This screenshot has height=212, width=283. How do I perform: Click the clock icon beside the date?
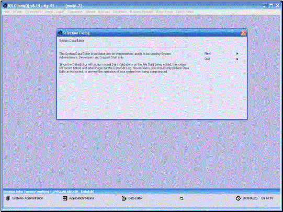238,198
